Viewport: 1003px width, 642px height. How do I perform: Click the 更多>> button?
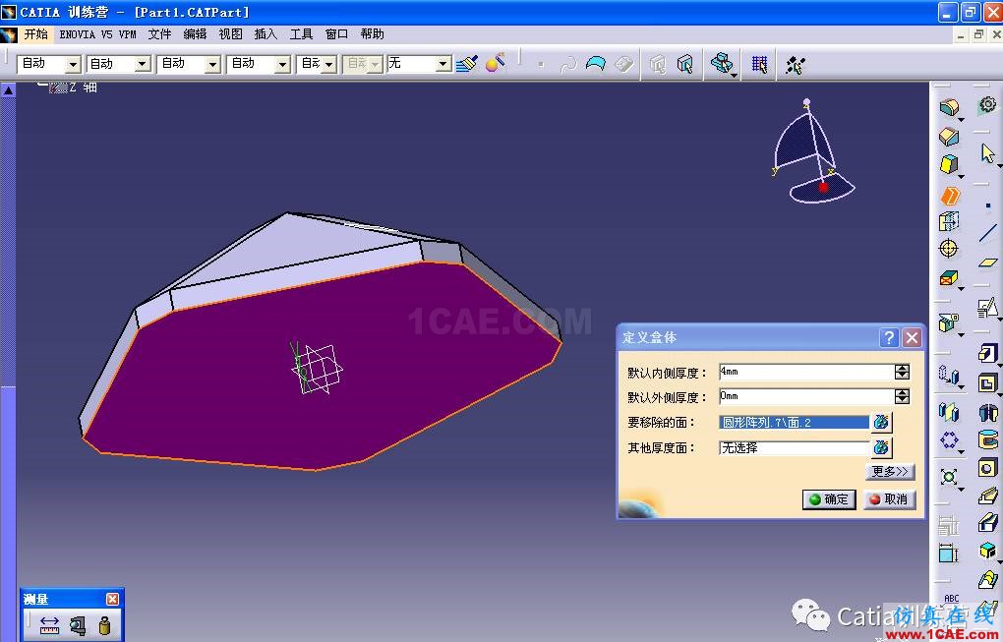(x=890, y=471)
